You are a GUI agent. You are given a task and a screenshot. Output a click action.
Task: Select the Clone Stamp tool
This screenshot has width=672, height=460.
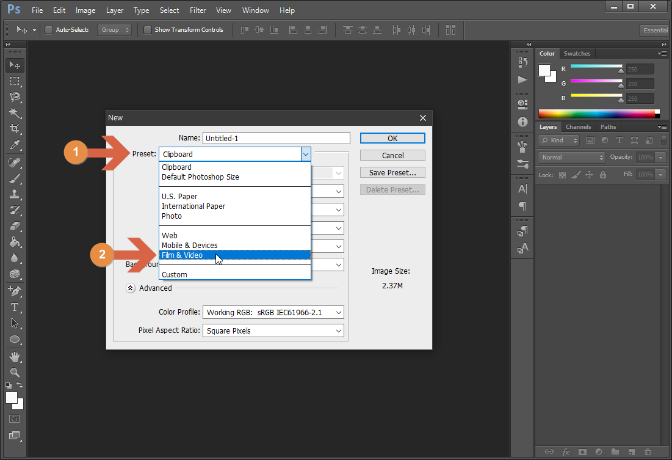tap(15, 194)
